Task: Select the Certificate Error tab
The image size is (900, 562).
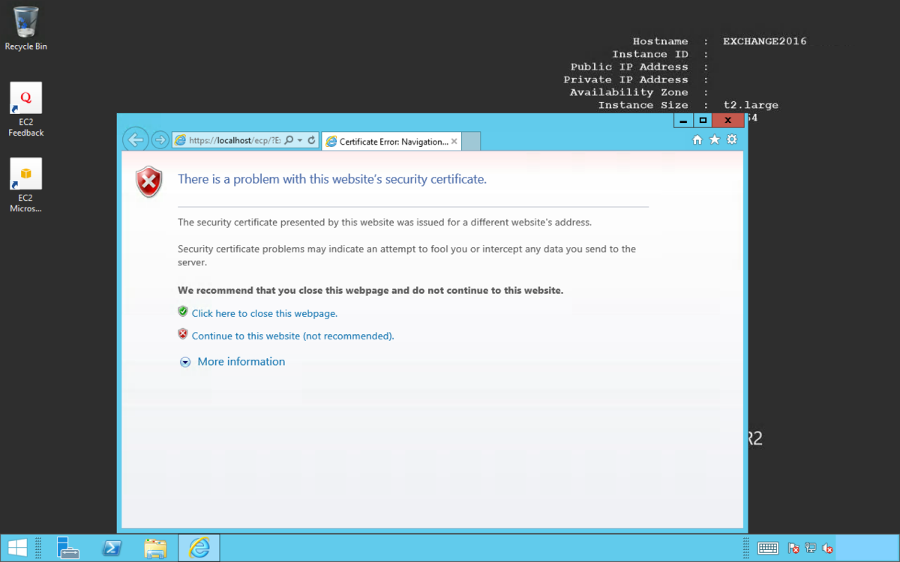Action: (391, 142)
